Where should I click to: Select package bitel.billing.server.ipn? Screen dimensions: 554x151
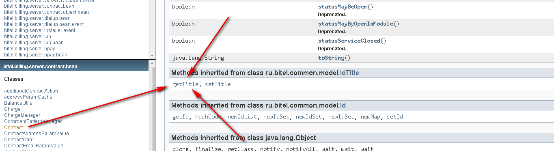[x=28, y=37]
